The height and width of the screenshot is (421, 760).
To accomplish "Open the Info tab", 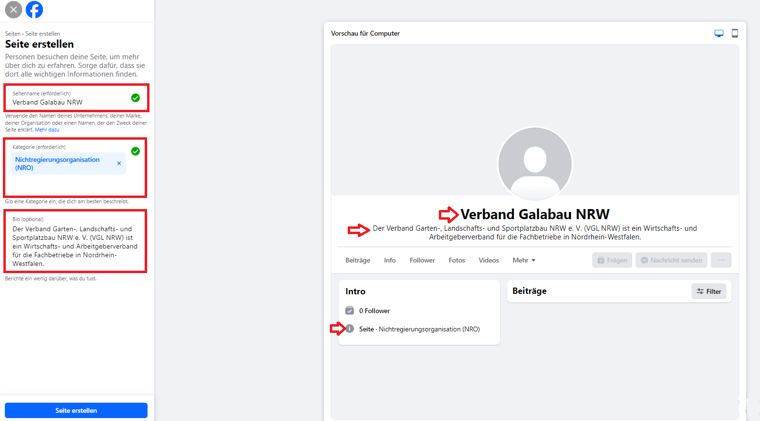I will coord(390,260).
